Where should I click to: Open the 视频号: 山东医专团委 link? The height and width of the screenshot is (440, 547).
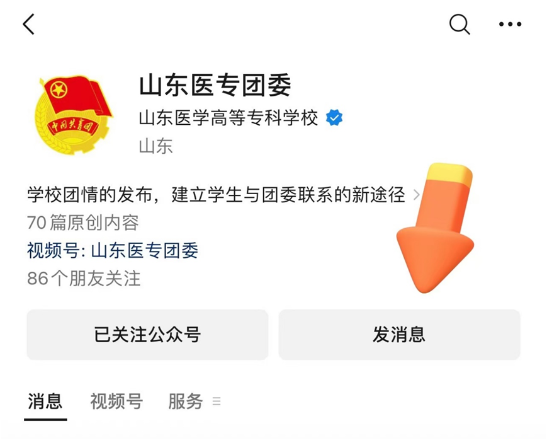pyautogui.click(x=112, y=250)
